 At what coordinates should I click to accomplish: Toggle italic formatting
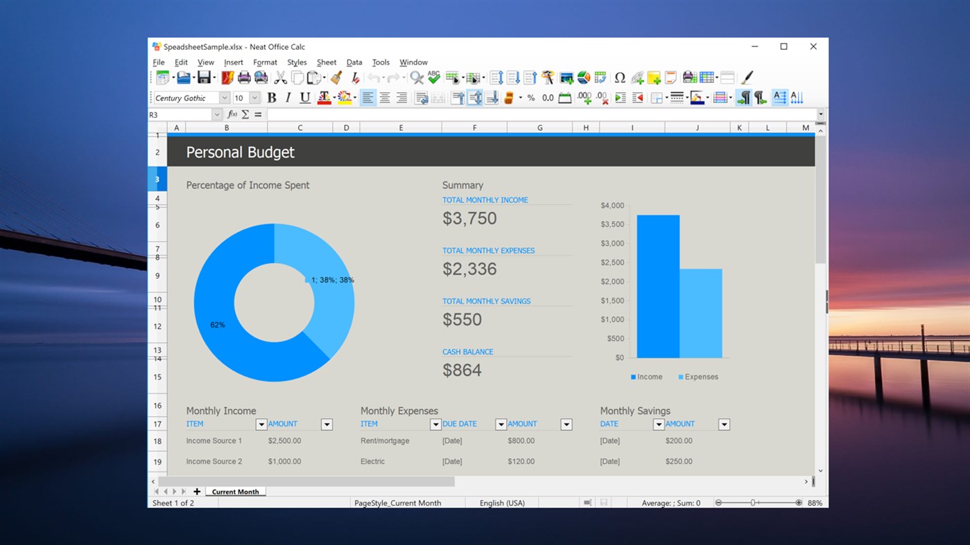click(288, 98)
